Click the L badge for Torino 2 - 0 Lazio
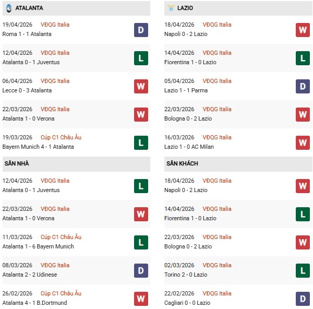 pos(303,270)
